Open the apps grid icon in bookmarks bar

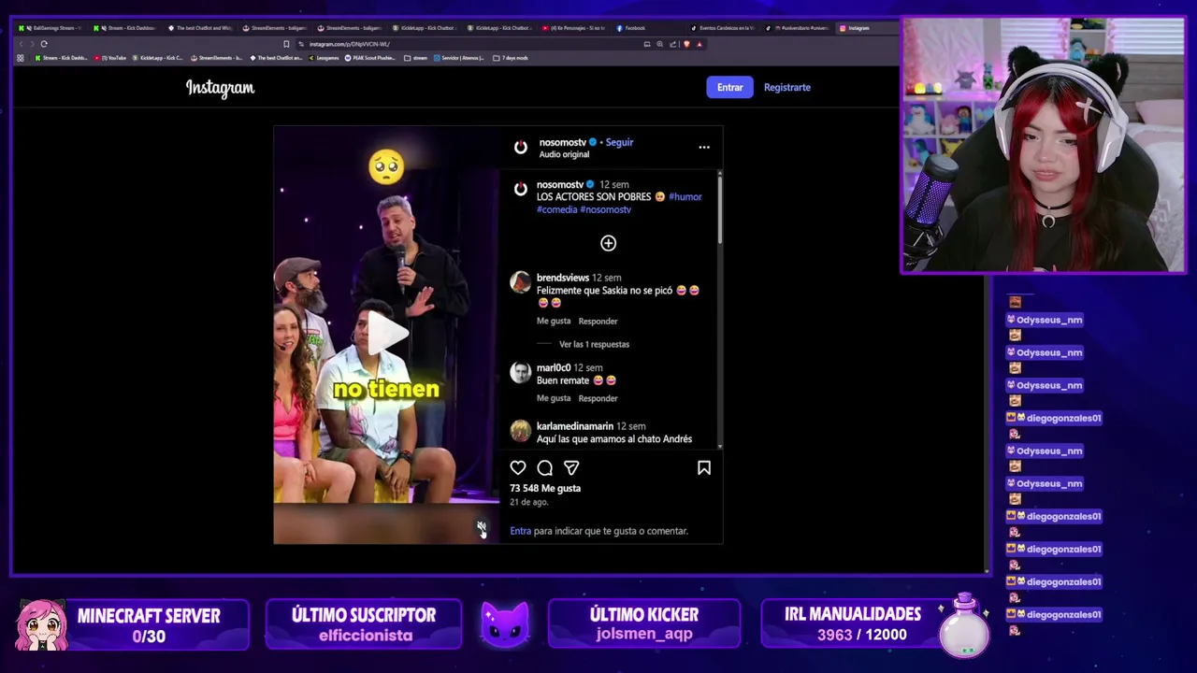pos(21,58)
